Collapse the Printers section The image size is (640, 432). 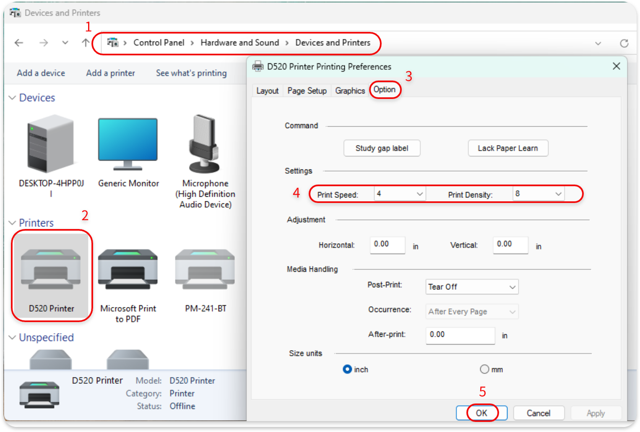(x=12, y=223)
